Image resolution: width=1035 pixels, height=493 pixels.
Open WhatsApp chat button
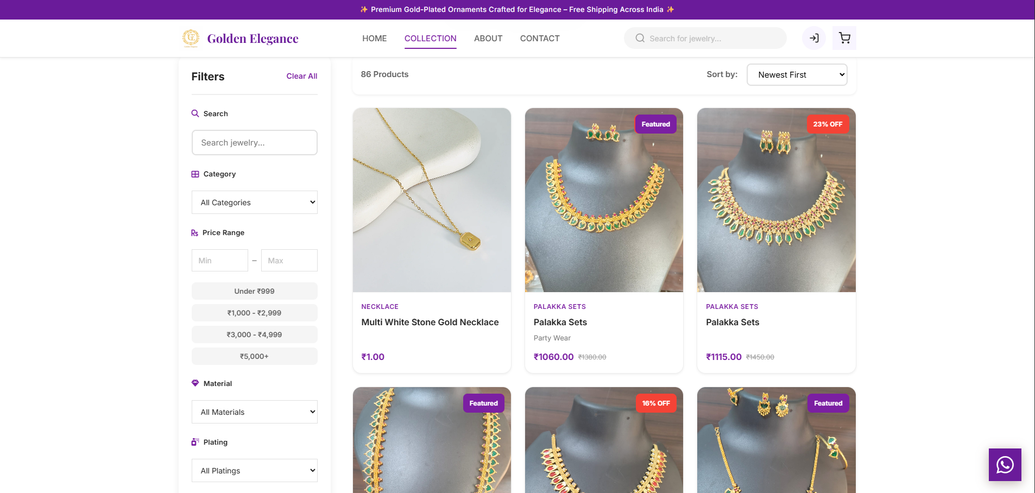pos(1005,465)
